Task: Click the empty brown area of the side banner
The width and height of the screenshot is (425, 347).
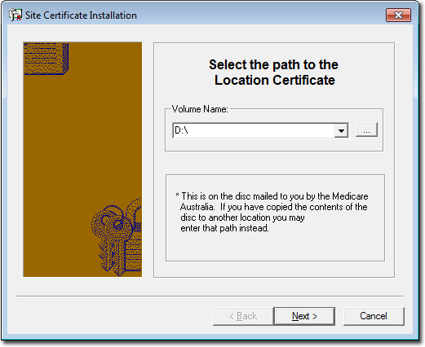Action: tap(82, 136)
